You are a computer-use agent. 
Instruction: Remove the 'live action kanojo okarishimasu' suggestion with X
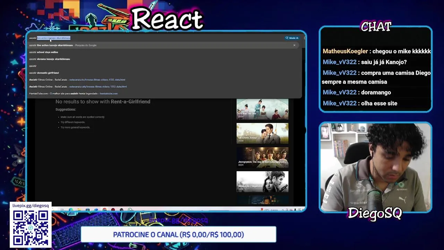coord(294,45)
